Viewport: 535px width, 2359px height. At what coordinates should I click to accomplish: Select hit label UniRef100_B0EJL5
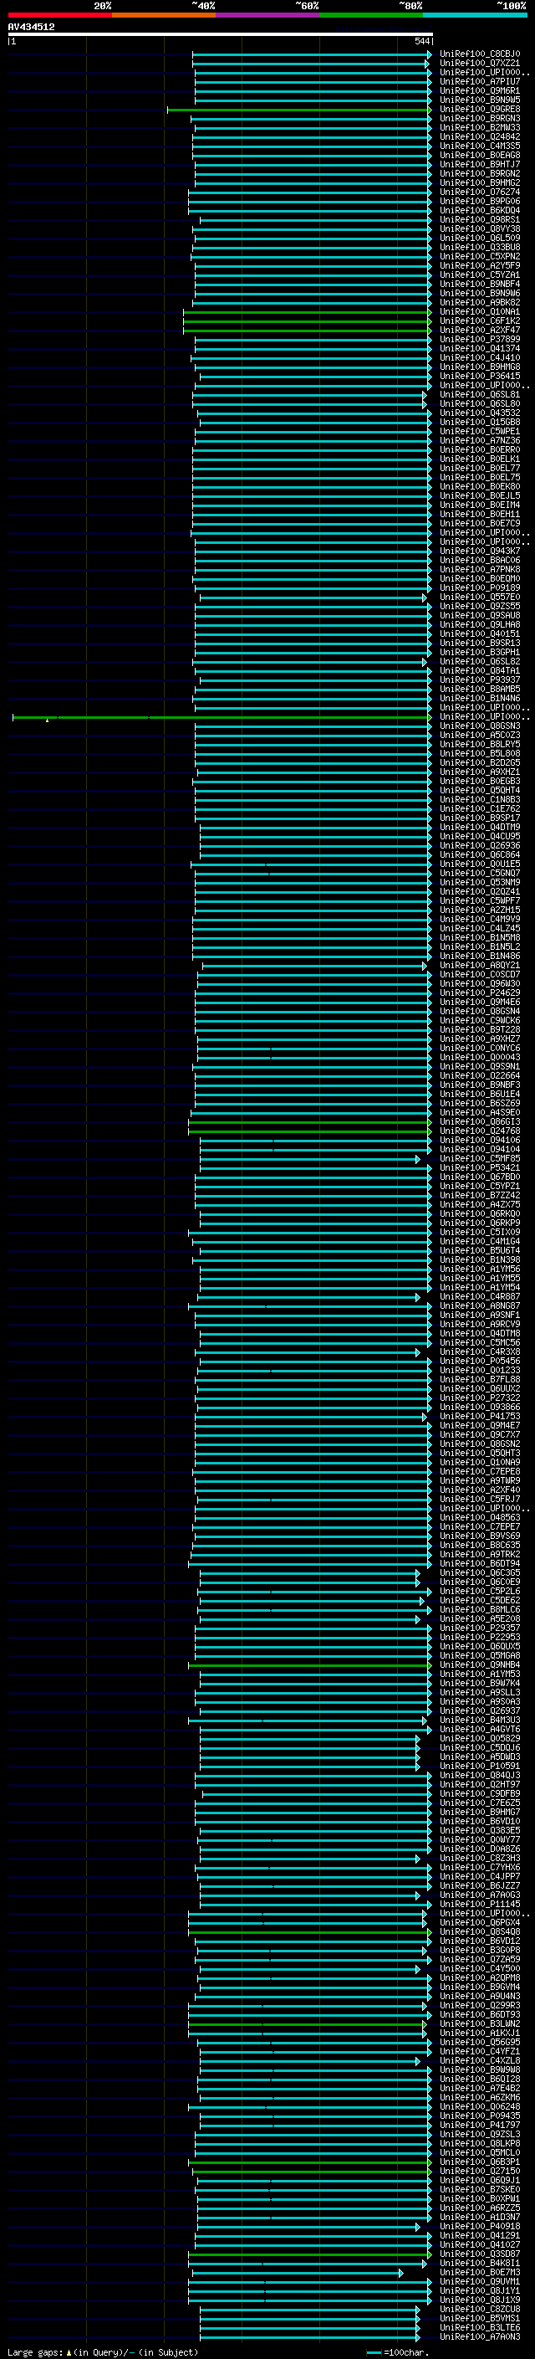point(479,495)
